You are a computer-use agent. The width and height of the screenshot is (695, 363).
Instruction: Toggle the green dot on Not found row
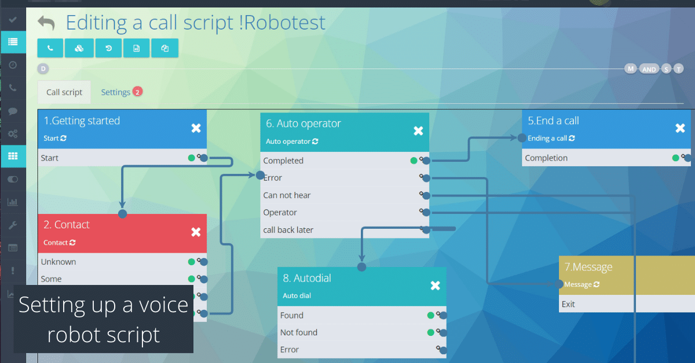point(430,332)
